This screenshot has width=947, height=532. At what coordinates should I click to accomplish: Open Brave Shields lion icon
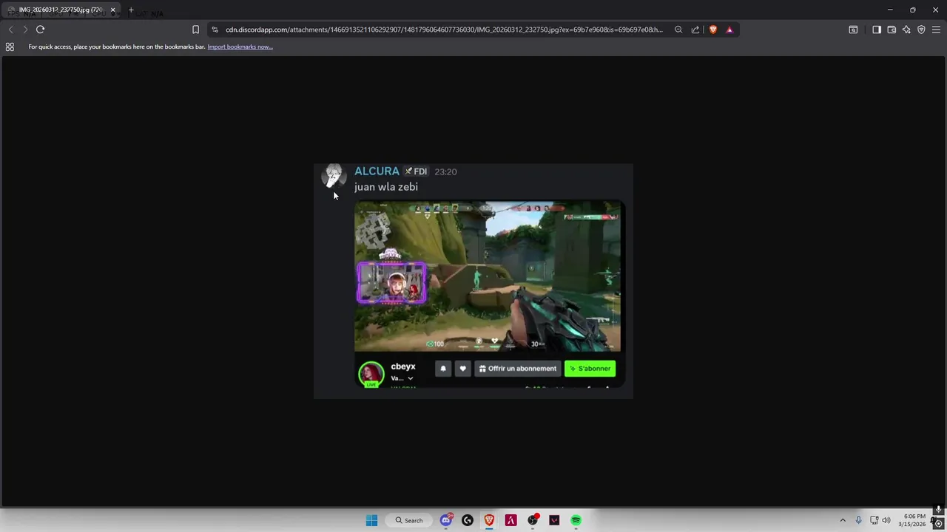[x=713, y=30]
